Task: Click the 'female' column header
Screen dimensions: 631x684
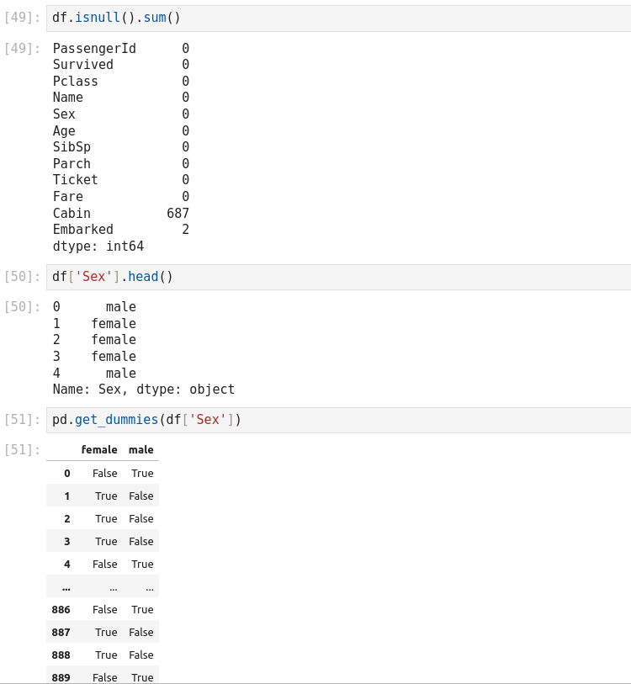Action: coord(99,450)
